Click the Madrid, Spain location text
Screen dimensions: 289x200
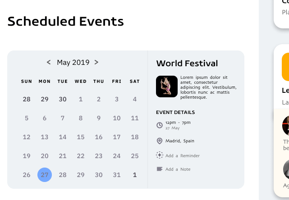[x=179, y=141]
